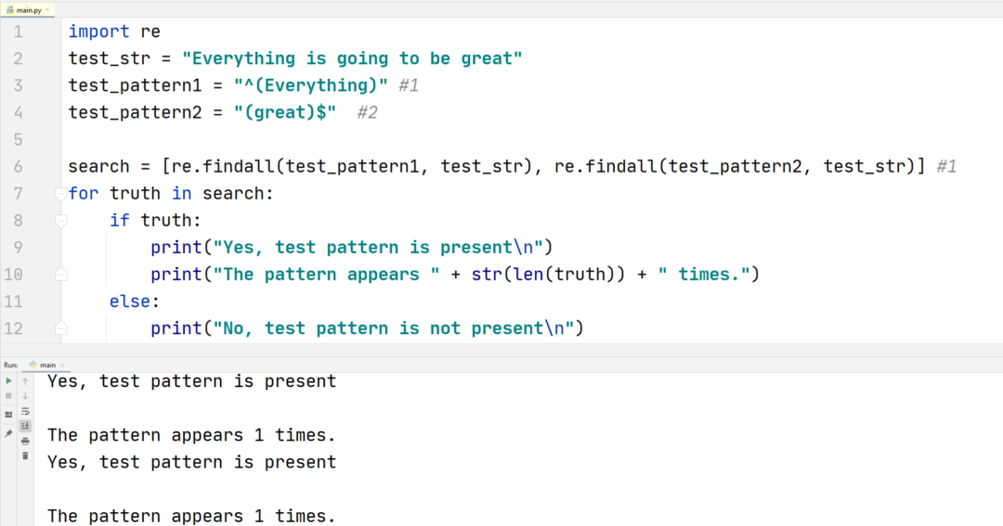Toggle the Pin Tab icon
Image resolution: width=1003 pixels, height=526 pixels.
coord(8,434)
